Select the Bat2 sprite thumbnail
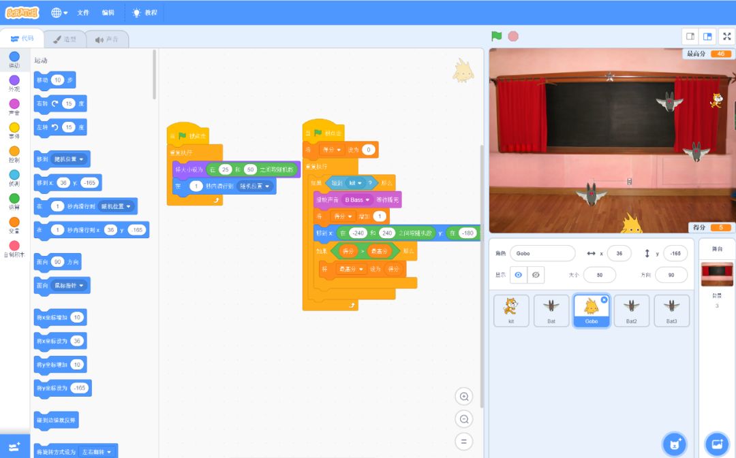Viewport: 736px width, 458px height. (x=631, y=310)
